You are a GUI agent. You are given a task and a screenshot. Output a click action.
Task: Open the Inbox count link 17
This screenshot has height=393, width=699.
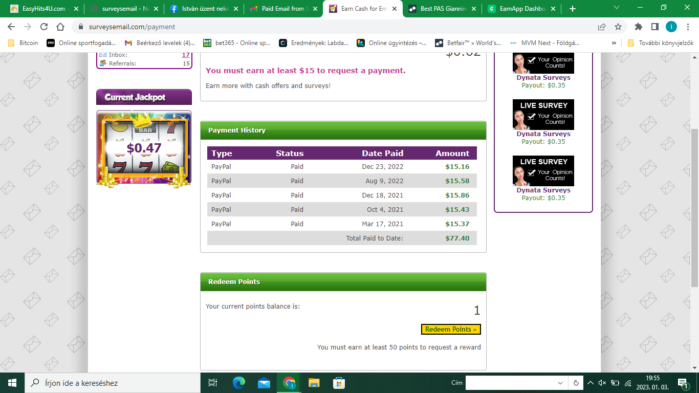click(x=186, y=55)
